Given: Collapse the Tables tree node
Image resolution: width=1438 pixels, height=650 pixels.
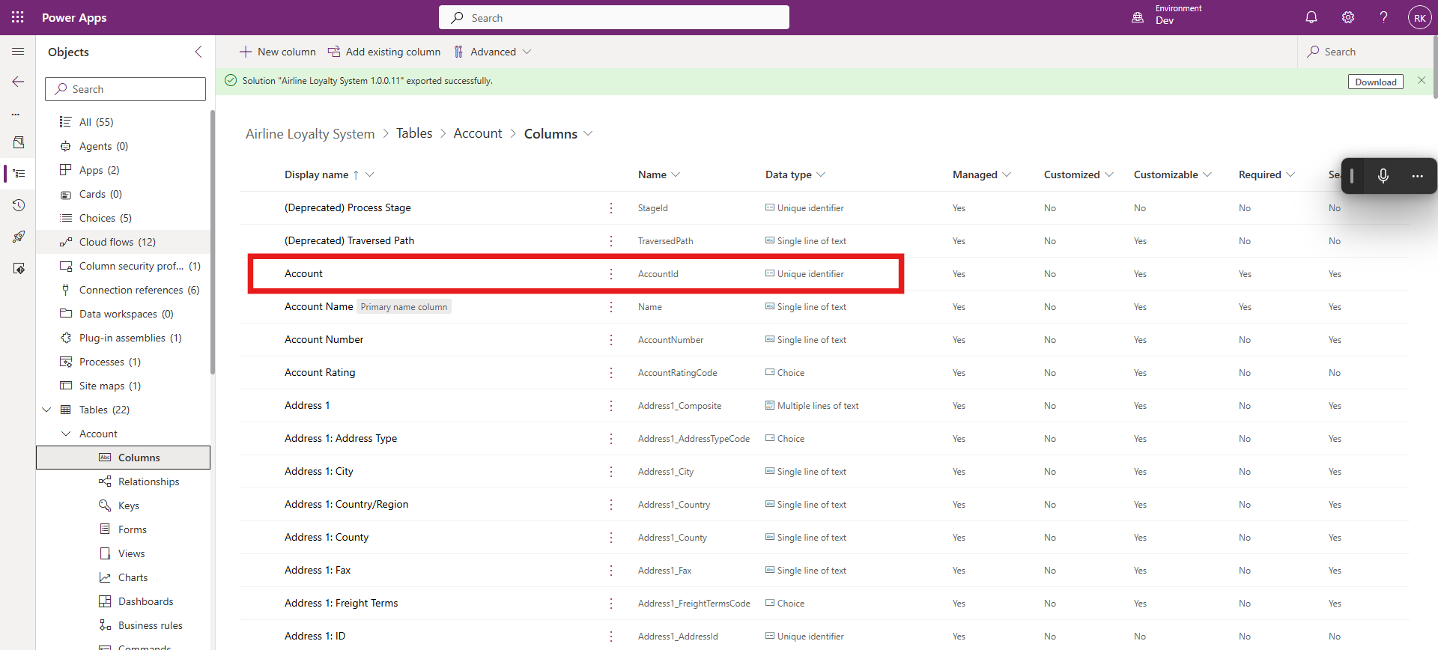Looking at the screenshot, I should (47, 410).
